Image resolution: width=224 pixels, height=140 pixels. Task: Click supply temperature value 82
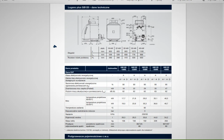click(x=145, y=108)
